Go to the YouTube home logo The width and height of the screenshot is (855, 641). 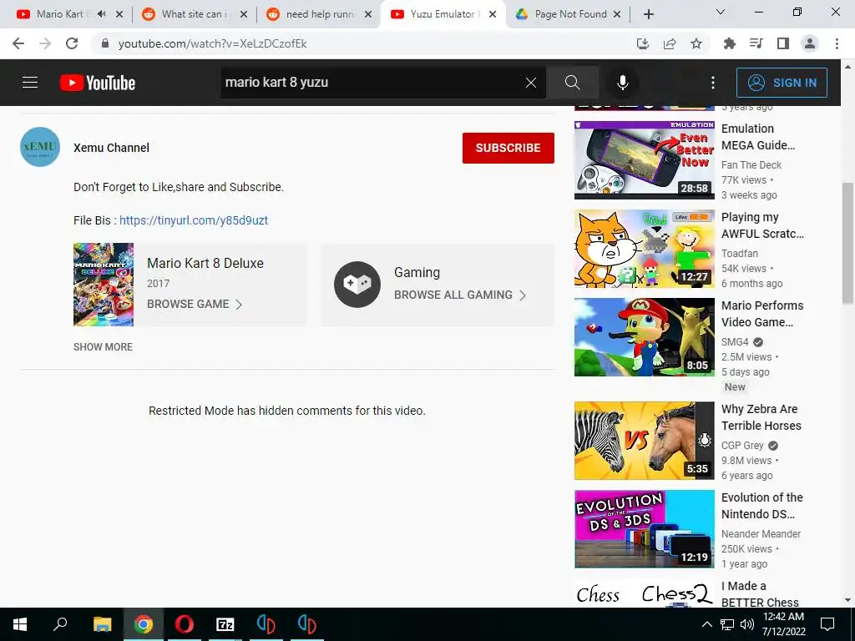(x=98, y=83)
